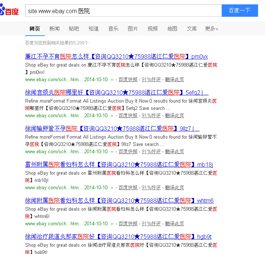Screen dimensions: 265x254
Task: Click 91%好评 on the 5efq2 result
Action: click(x=151, y=116)
